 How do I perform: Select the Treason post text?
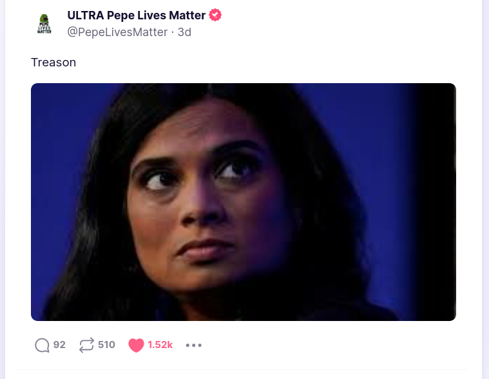coord(53,63)
